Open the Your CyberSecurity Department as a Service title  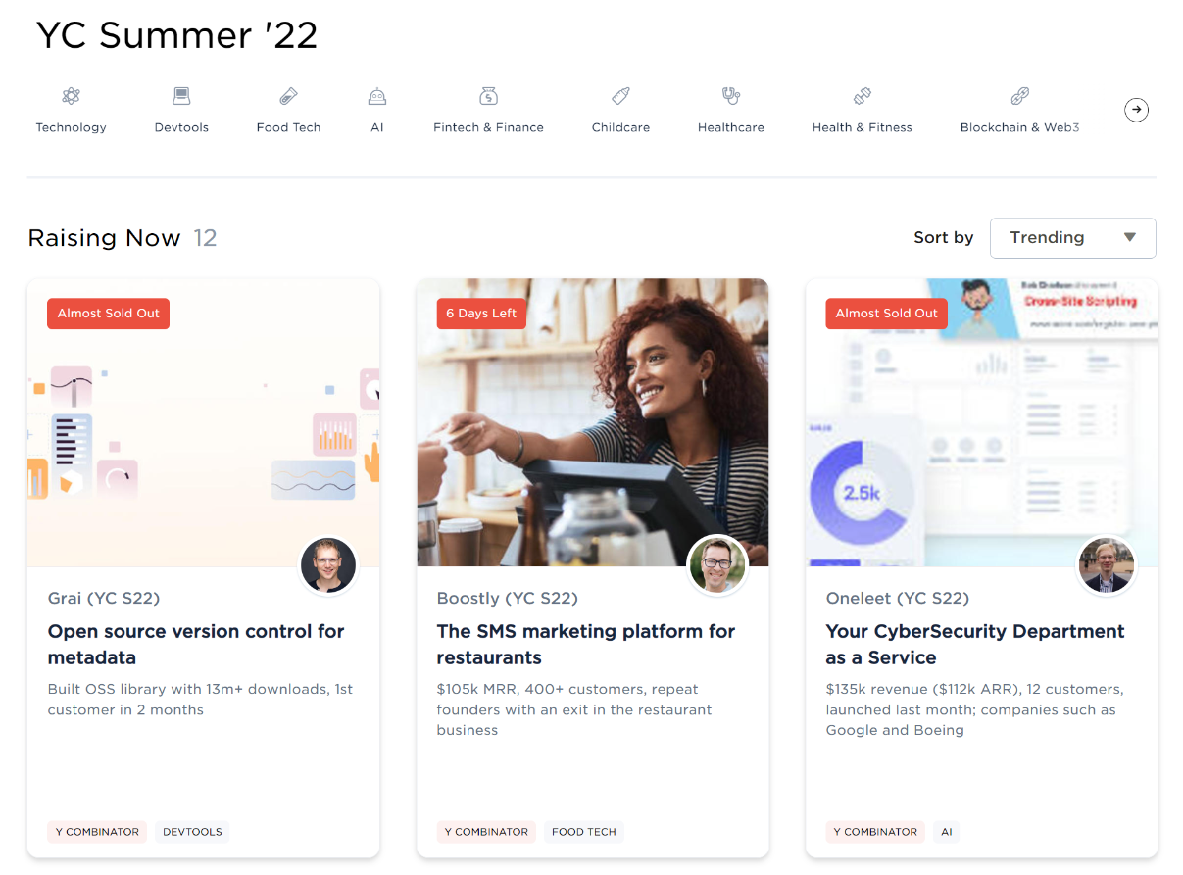[x=975, y=645]
